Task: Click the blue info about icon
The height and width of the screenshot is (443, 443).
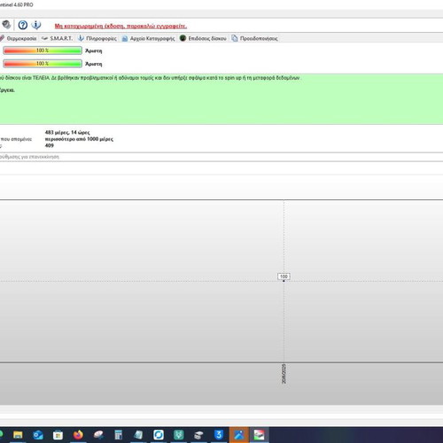Action: click(x=36, y=25)
